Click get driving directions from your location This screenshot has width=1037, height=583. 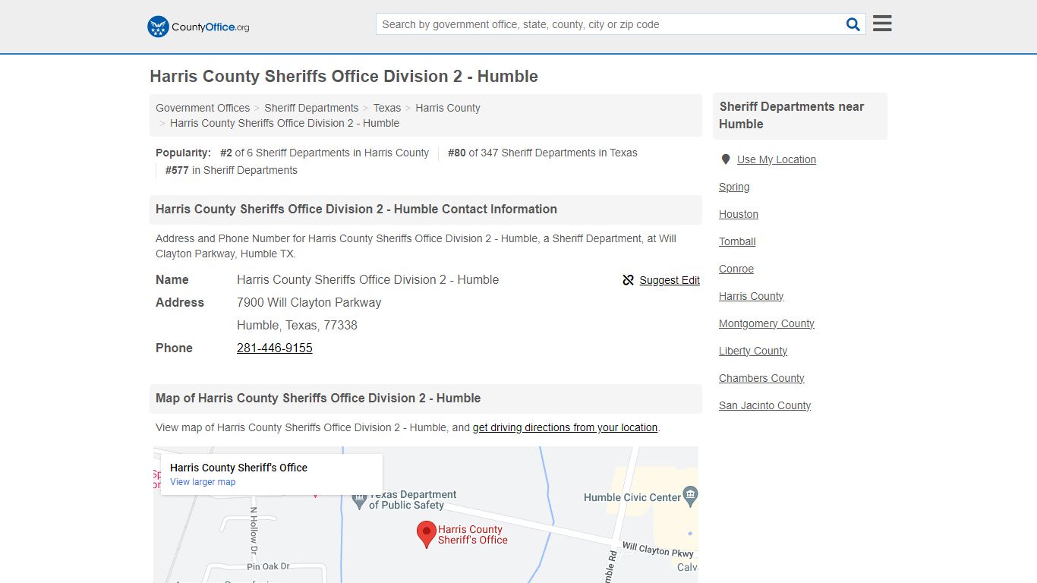(x=565, y=427)
